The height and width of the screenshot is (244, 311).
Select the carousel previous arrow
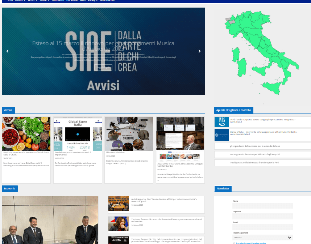tap(7, 51)
